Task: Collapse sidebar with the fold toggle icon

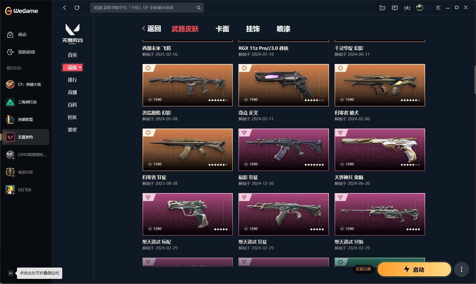Action: 10,273
